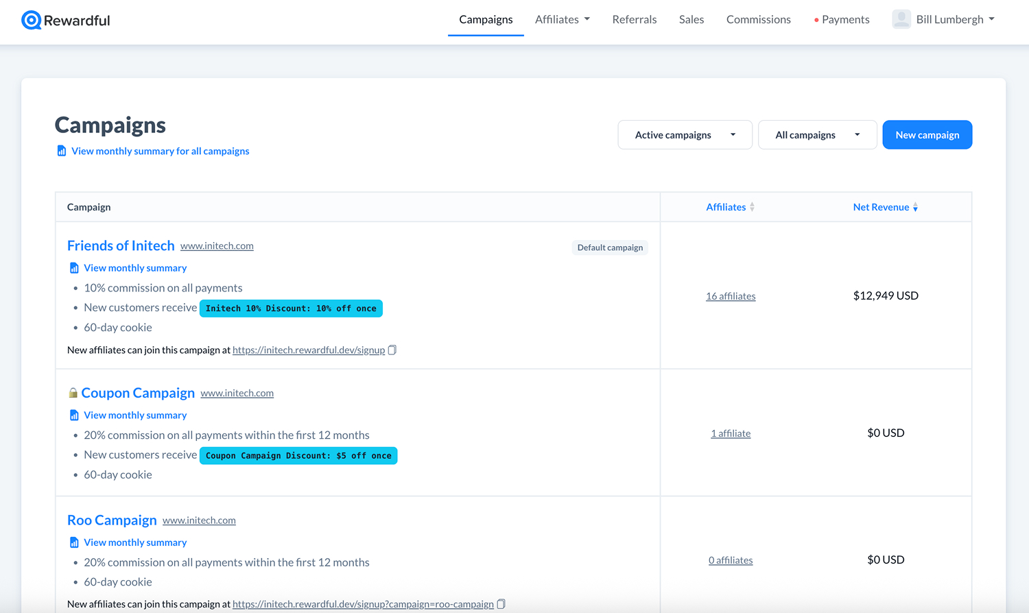Click the Rewardful logo icon
The image size is (1029, 613).
pos(31,20)
